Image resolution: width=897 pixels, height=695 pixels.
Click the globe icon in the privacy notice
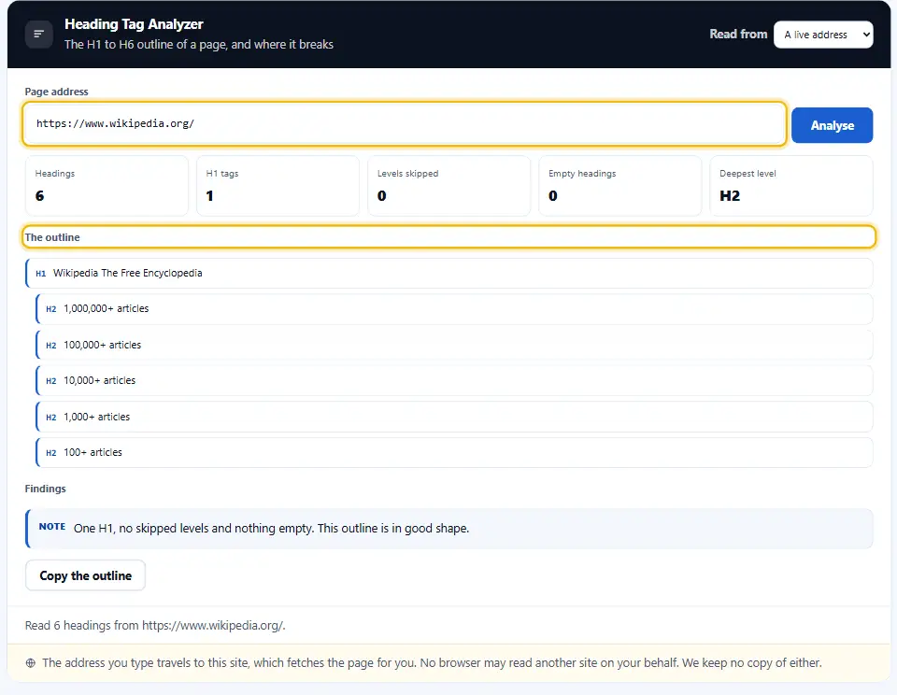point(31,663)
